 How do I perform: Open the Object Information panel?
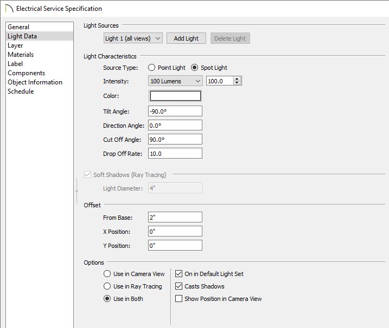click(40, 82)
